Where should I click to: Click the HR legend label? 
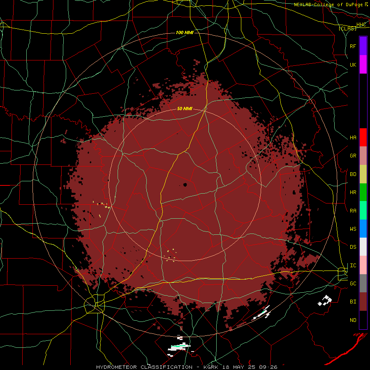click(353, 192)
